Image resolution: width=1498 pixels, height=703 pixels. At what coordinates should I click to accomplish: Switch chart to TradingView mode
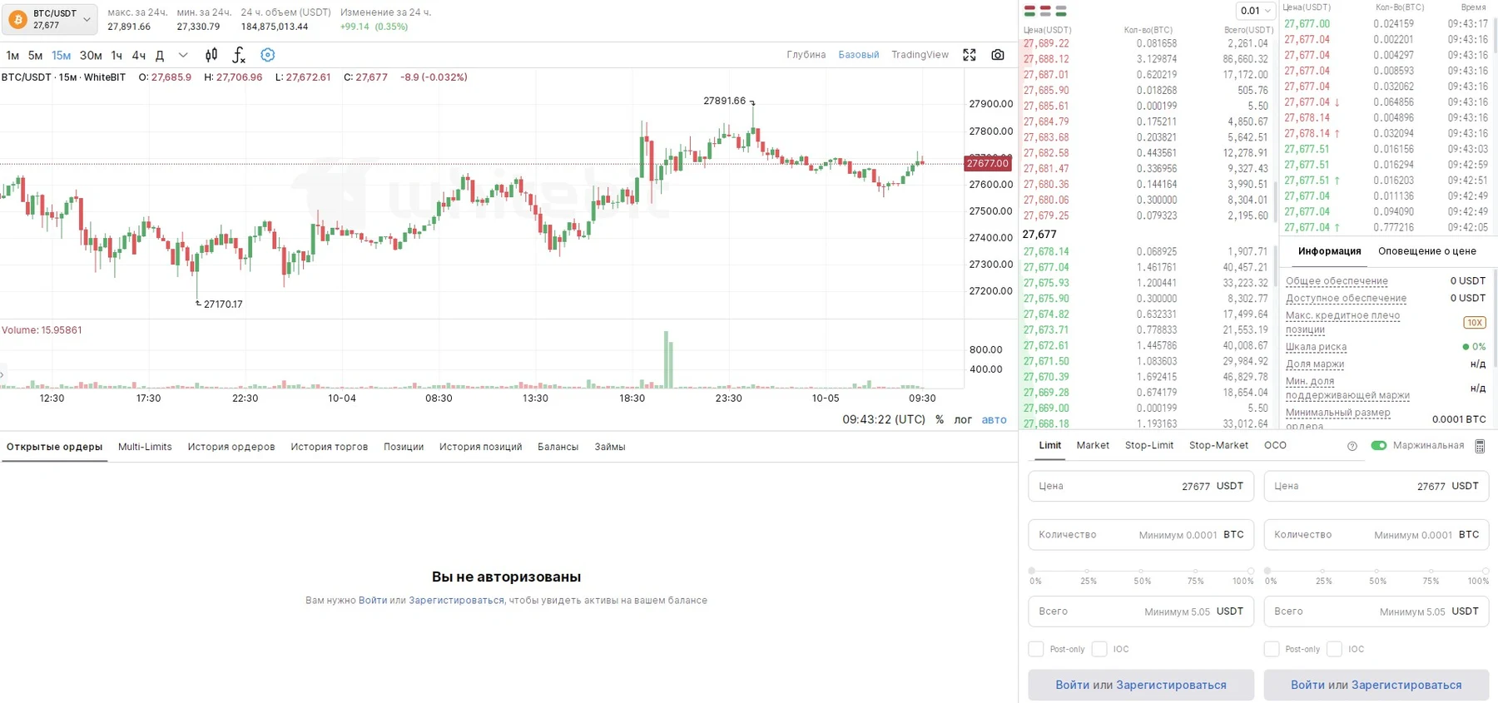click(x=920, y=55)
